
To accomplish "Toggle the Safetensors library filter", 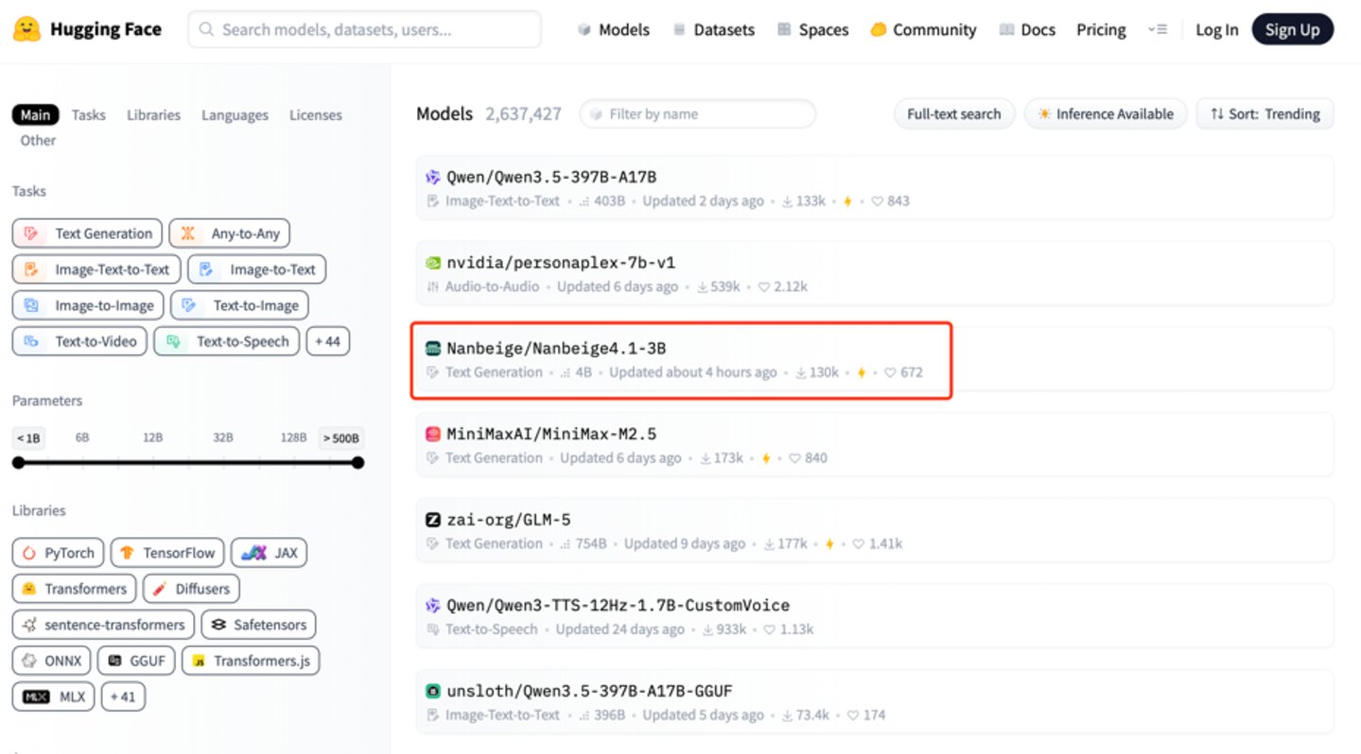I will point(259,625).
